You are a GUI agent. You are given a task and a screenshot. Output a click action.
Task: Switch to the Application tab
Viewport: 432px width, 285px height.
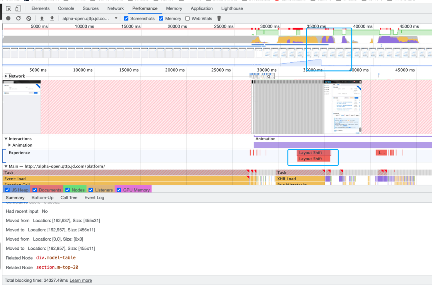coord(202,8)
